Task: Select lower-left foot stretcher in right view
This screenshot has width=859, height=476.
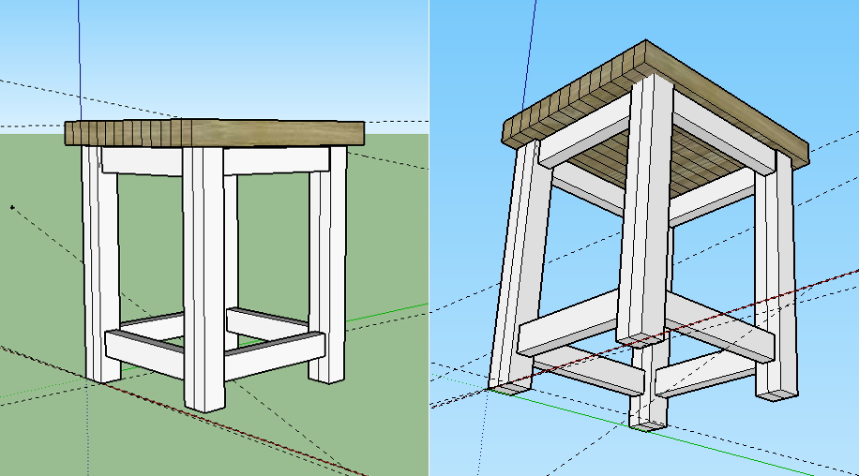Action: coord(570,324)
